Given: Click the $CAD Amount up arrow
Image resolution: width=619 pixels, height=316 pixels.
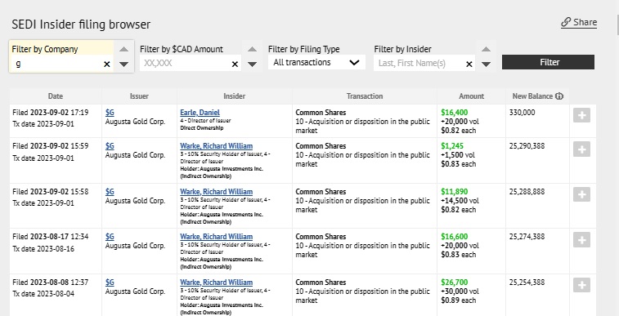Looking at the screenshot, I should (x=252, y=50).
